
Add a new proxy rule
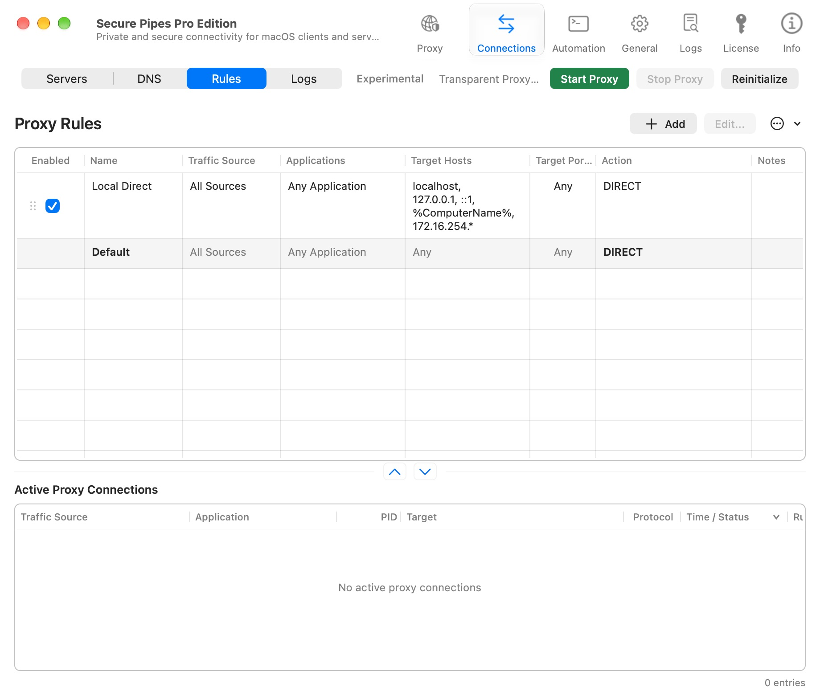pyautogui.click(x=663, y=123)
